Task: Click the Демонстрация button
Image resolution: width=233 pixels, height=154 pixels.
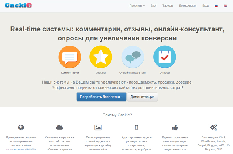Action: [x=142, y=97]
